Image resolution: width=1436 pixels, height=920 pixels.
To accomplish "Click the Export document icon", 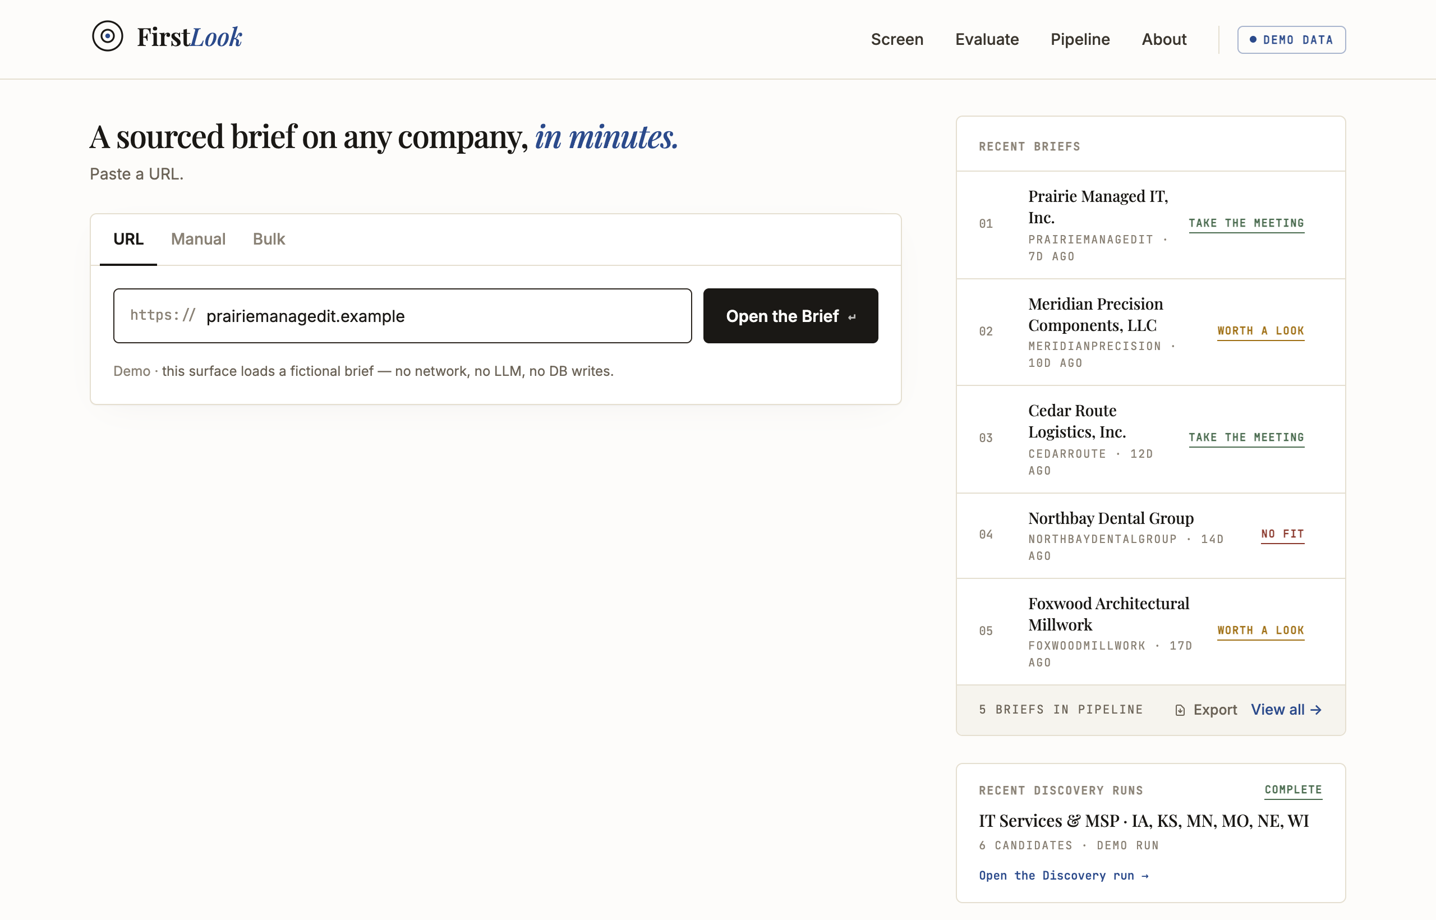I will click(x=1180, y=710).
